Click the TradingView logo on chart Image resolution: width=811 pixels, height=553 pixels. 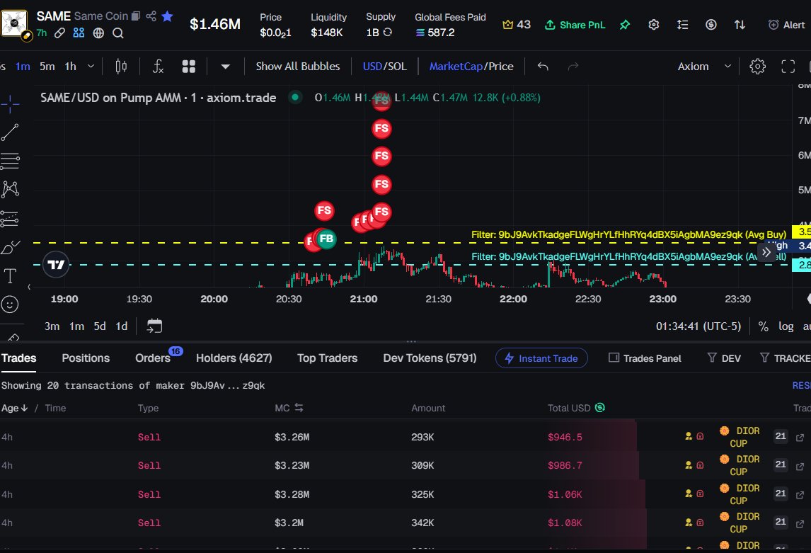coord(56,264)
